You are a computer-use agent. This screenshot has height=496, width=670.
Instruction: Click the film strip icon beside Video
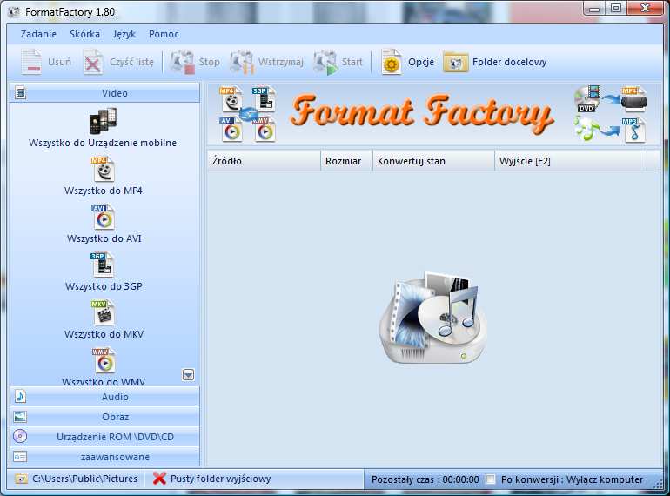pyautogui.click(x=21, y=93)
